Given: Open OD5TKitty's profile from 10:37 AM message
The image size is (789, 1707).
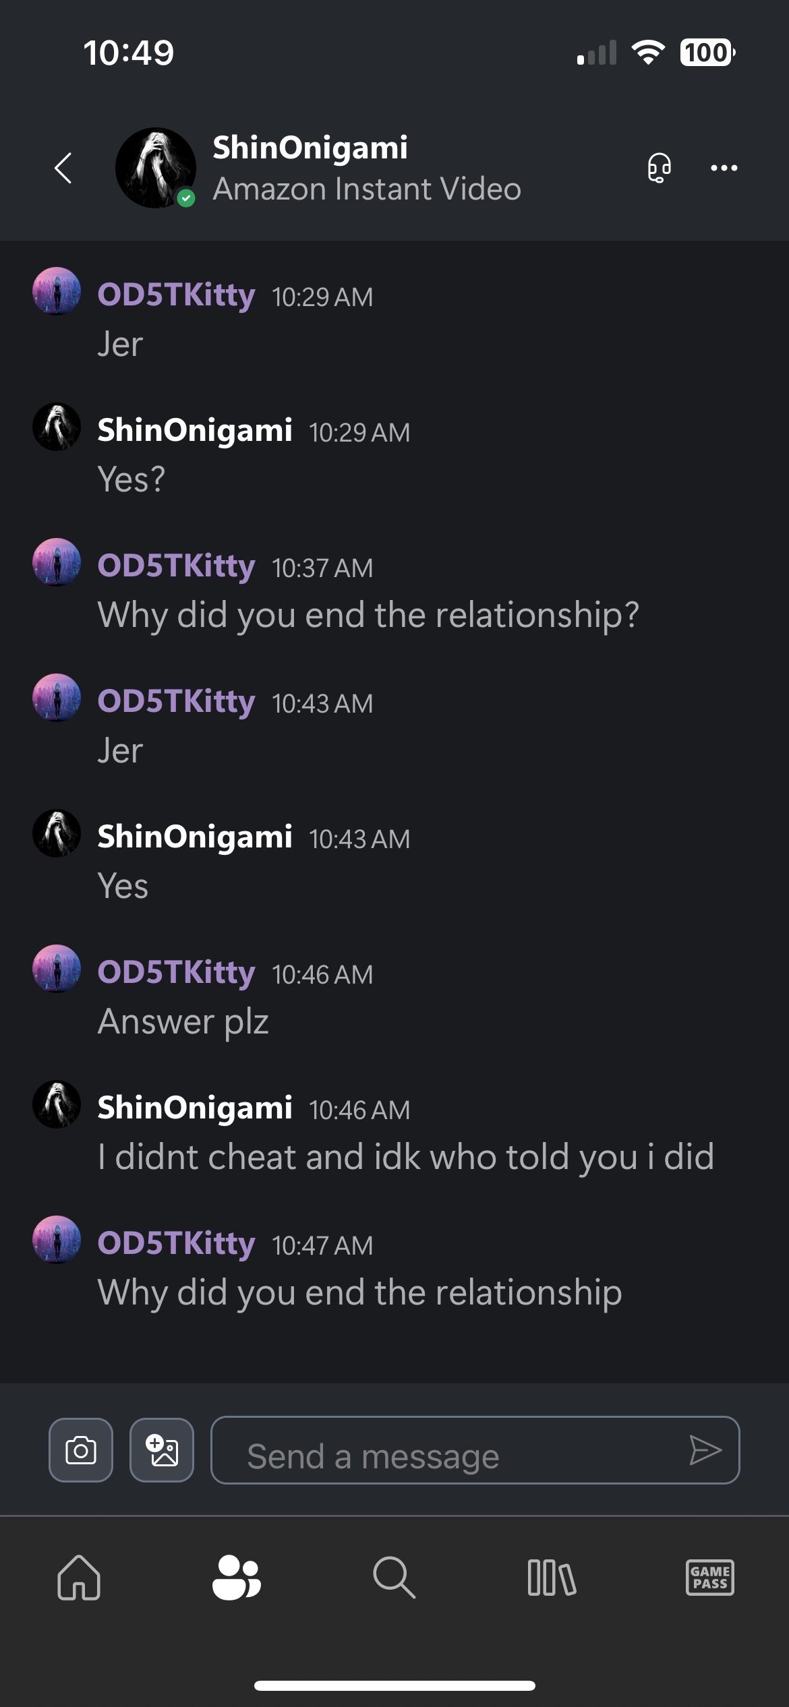Looking at the screenshot, I should (x=176, y=566).
